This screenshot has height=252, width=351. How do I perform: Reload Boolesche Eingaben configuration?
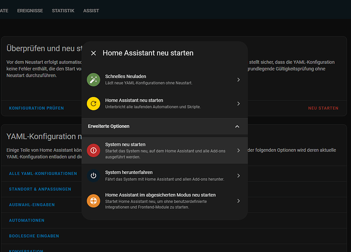pos(34,236)
